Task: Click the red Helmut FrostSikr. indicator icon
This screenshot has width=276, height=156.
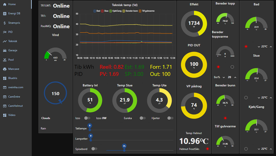Action: [x=207, y=149]
